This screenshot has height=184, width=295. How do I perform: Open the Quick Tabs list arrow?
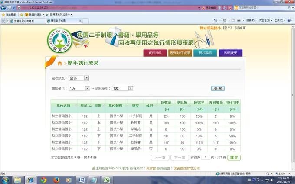click(8, 21)
